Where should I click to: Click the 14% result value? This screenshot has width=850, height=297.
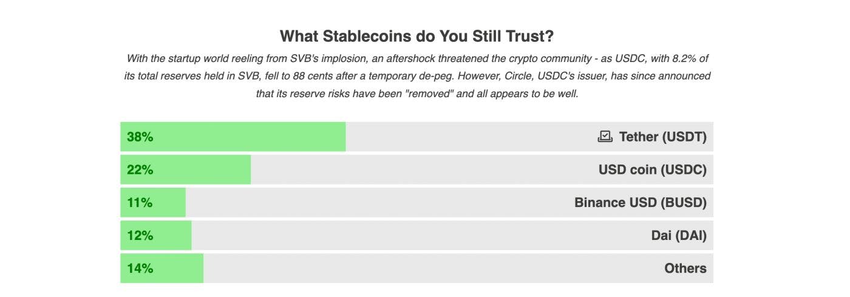[x=140, y=268]
